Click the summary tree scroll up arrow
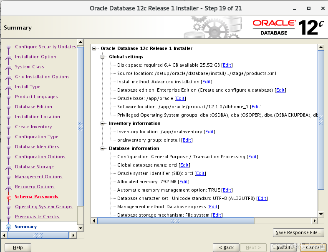328x252 pixels. pyautogui.click(x=321, y=47)
